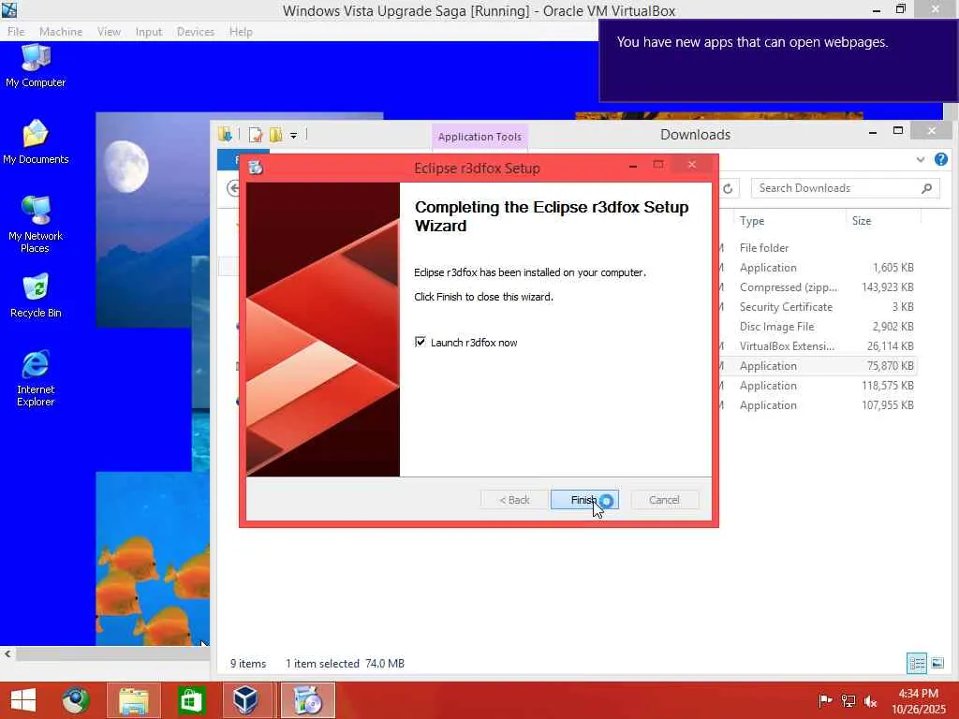Open the VirtualBox Devices menu
This screenshot has width=959, height=719.
tap(195, 32)
